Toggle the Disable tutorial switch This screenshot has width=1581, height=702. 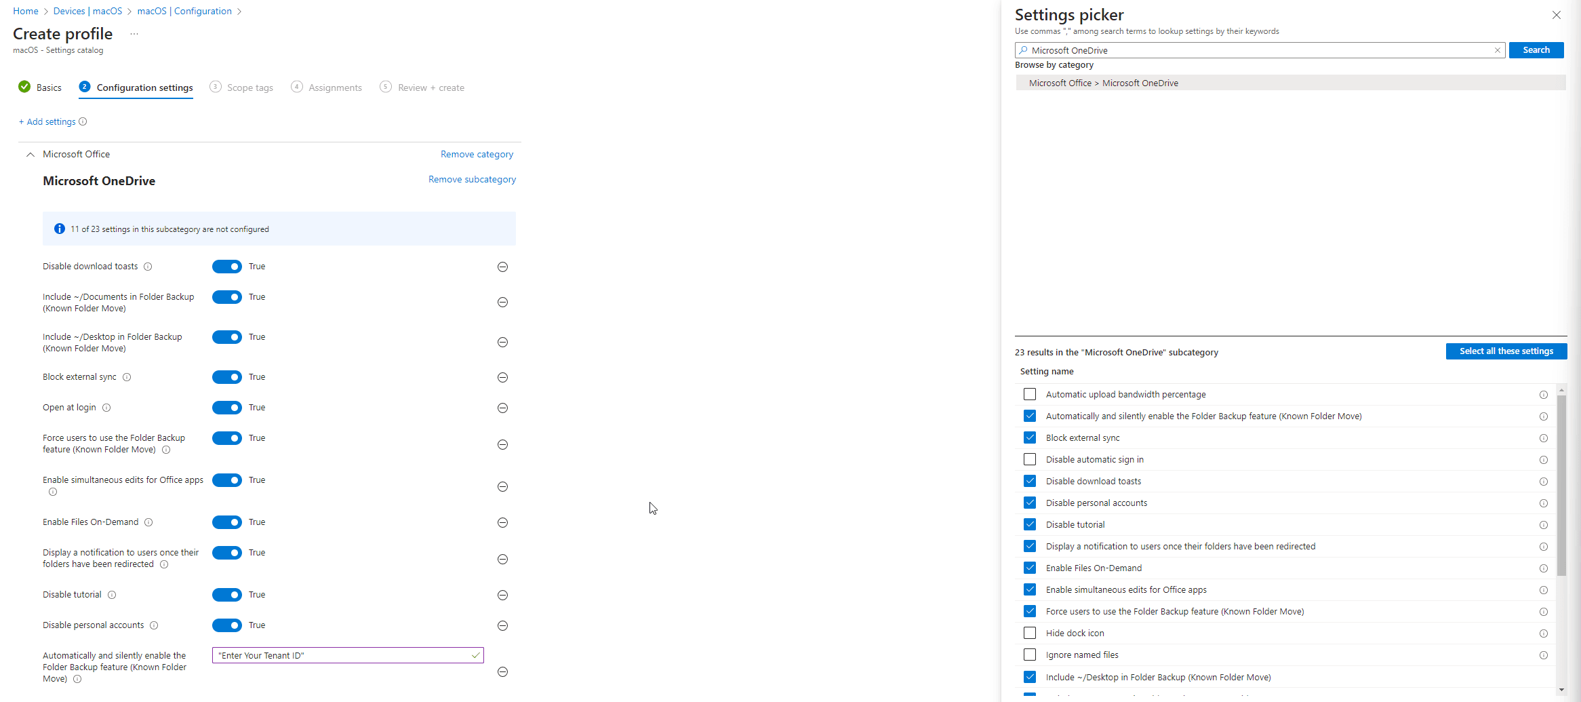227,595
